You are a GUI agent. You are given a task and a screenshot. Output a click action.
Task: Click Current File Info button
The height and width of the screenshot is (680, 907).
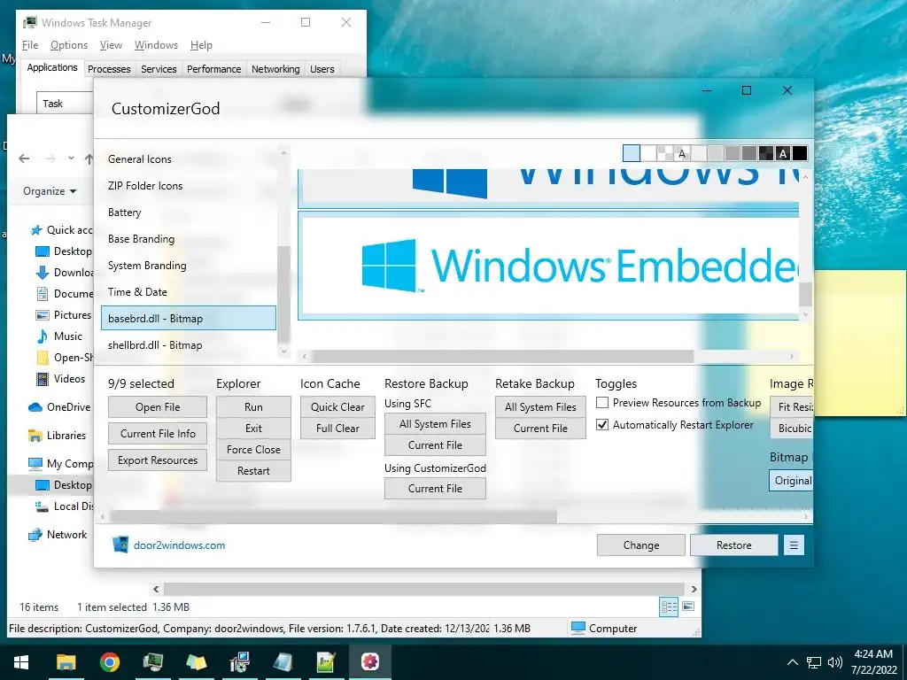click(x=158, y=434)
